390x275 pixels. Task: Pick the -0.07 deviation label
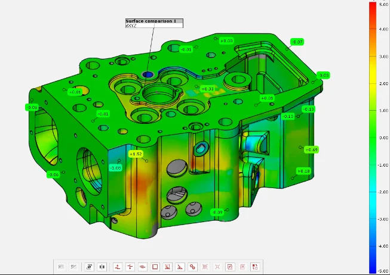point(297,42)
